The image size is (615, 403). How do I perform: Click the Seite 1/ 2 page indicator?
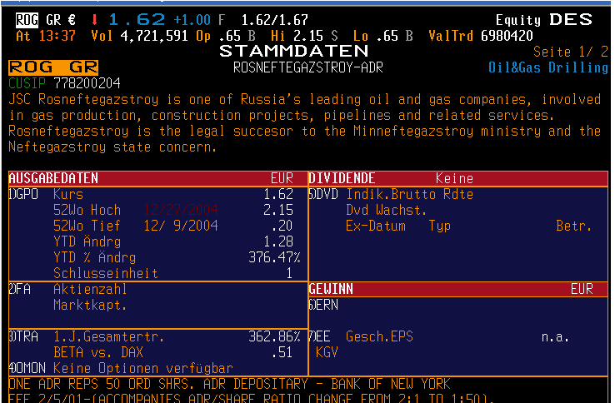[x=570, y=52]
